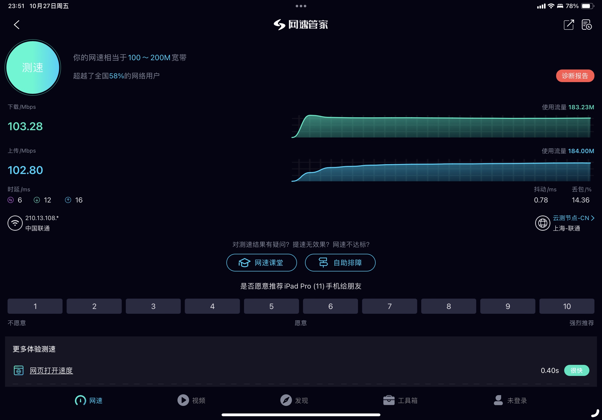This screenshot has width=602, height=420.
Task: Open 自助排障 self troubleshooting
Action: pyautogui.click(x=340, y=263)
